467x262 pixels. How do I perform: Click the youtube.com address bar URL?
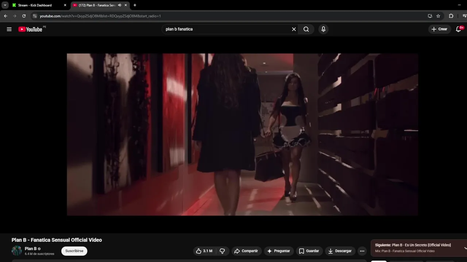point(100,16)
